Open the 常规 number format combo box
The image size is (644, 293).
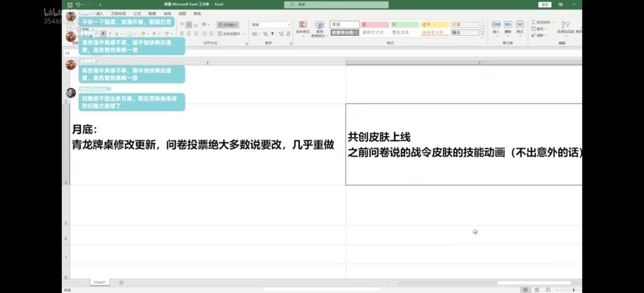point(271,24)
